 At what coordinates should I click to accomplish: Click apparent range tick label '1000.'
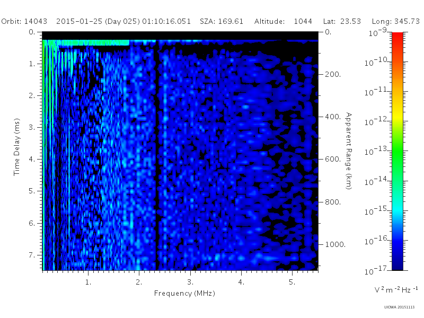[x=335, y=244]
